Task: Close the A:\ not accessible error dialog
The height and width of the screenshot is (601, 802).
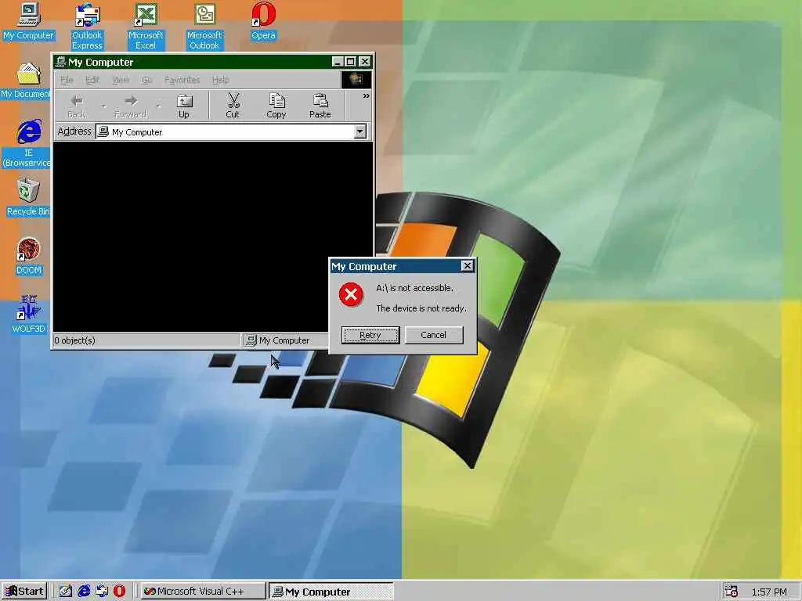Action: point(467,266)
